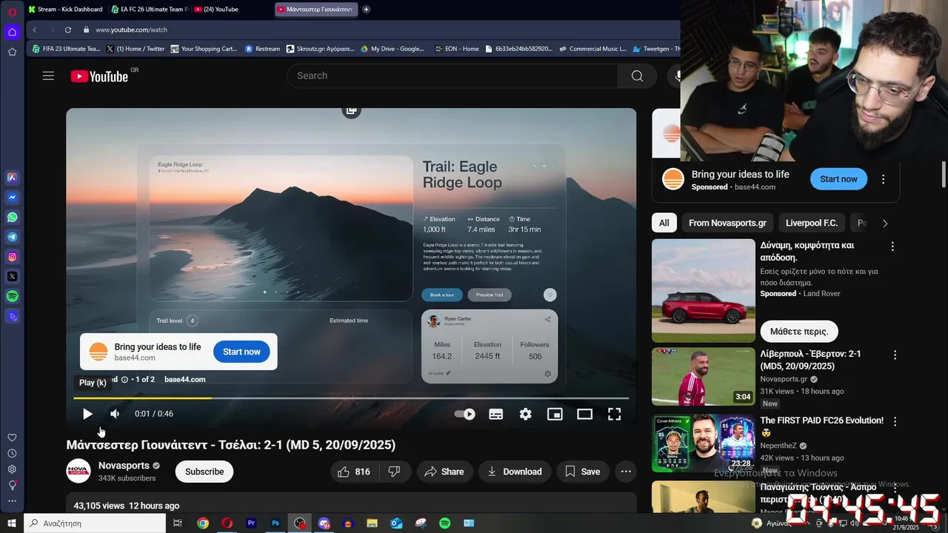Open Instagram in Opera sidebar
Screen dimensions: 948x533
click(12, 257)
